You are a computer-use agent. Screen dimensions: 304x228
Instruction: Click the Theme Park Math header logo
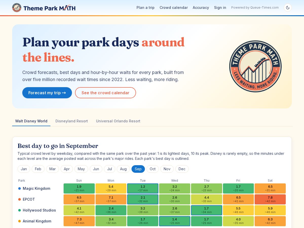pos(44,8)
